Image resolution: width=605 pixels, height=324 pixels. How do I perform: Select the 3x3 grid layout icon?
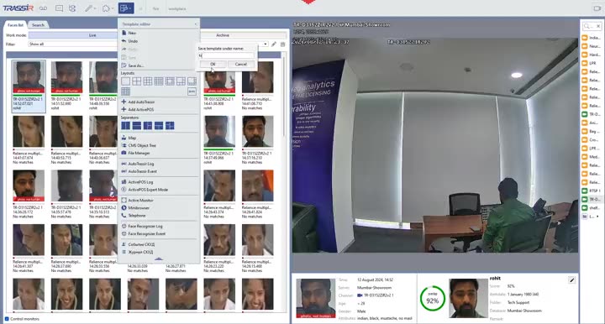click(x=148, y=81)
